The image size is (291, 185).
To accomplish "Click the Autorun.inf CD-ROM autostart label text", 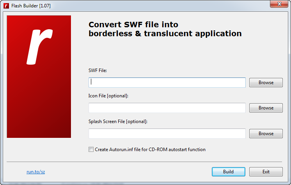I will (150, 149).
